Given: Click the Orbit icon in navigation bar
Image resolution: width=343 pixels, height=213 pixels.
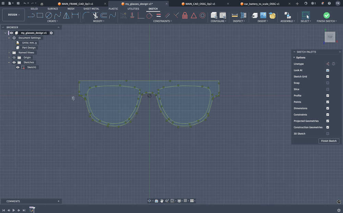Looking at the screenshot, I should coord(150,201).
